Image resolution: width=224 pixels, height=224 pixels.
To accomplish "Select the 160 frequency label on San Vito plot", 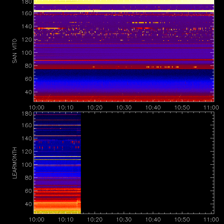I will (27, 13).
